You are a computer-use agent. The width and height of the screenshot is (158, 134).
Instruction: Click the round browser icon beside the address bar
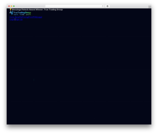pos(107,6)
